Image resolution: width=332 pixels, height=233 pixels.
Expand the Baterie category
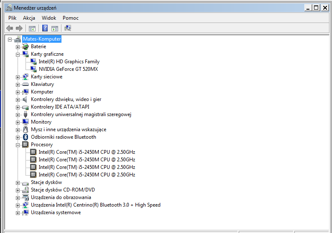(x=18, y=47)
